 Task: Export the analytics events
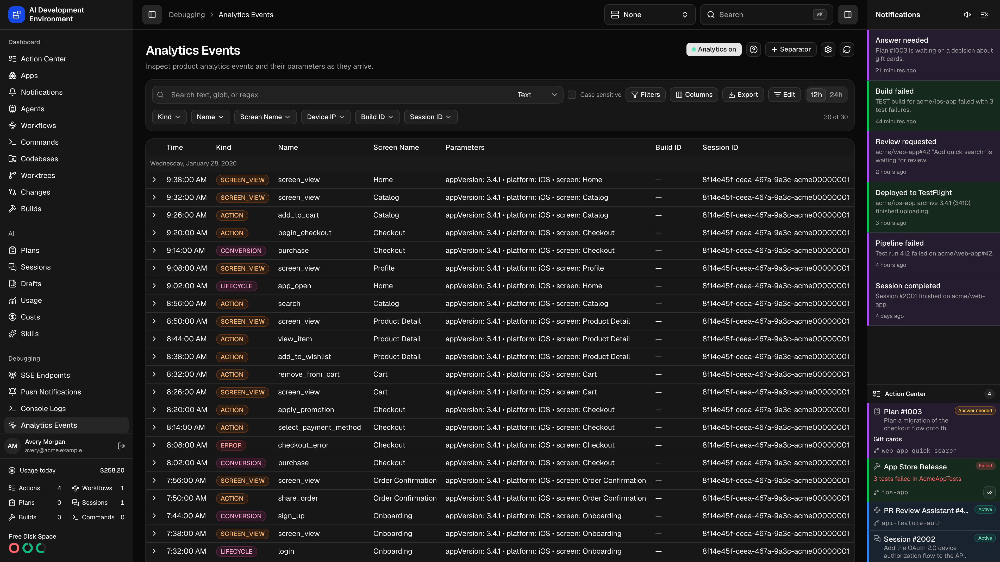point(743,95)
